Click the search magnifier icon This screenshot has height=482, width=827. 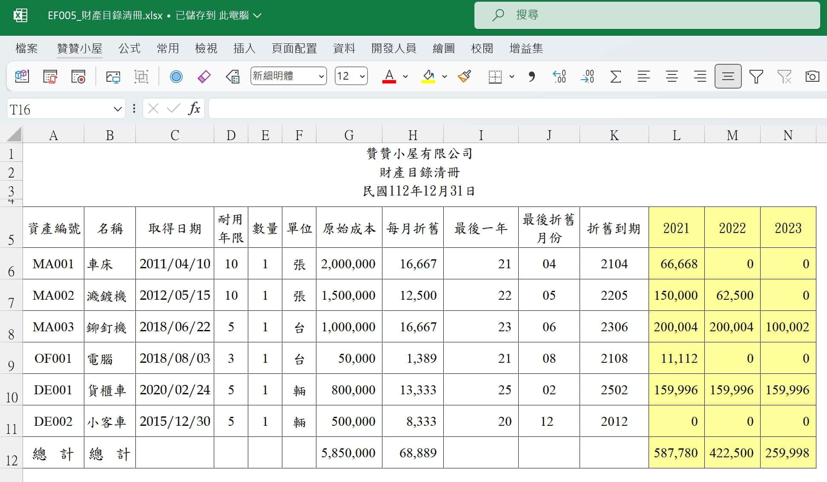pos(497,15)
